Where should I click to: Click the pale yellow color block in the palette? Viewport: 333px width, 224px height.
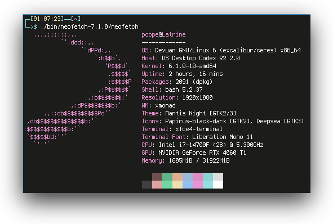coord(177,185)
